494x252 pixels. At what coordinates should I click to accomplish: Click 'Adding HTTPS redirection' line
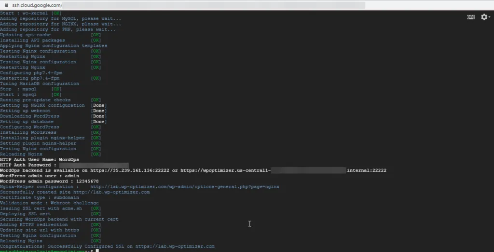click(x=50, y=224)
